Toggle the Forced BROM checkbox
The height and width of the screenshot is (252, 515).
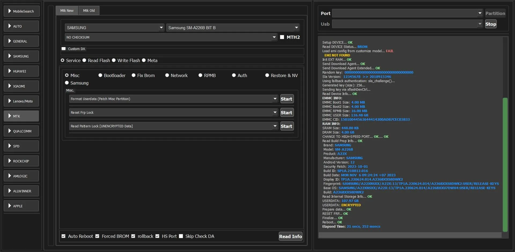pos(97,236)
